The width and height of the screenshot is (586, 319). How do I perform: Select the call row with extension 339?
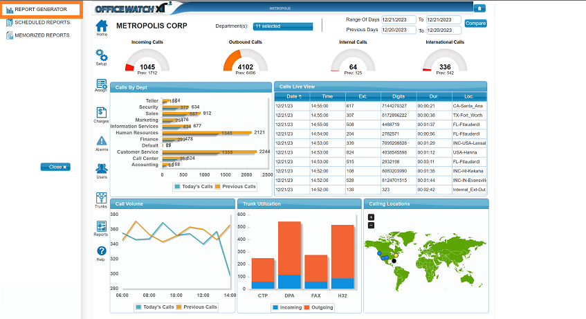click(381, 143)
